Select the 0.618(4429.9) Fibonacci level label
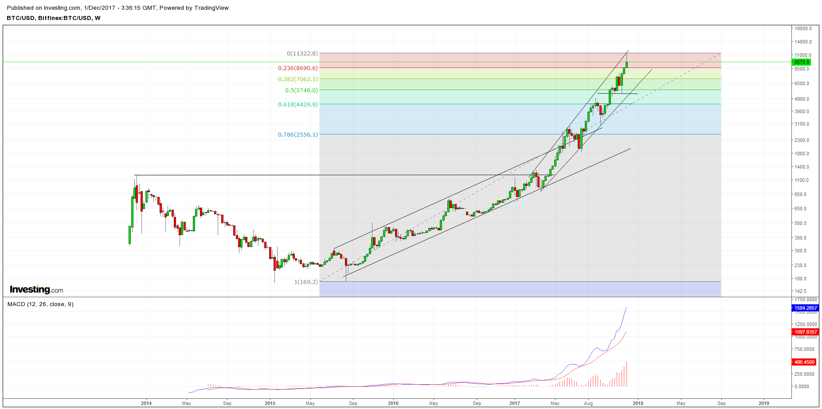 [x=297, y=105]
